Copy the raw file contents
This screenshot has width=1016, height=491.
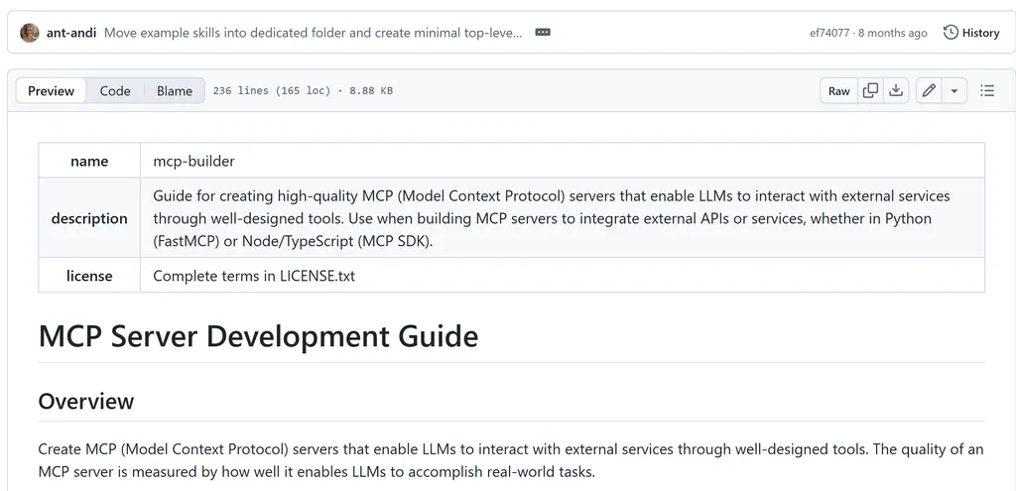point(871,90)
